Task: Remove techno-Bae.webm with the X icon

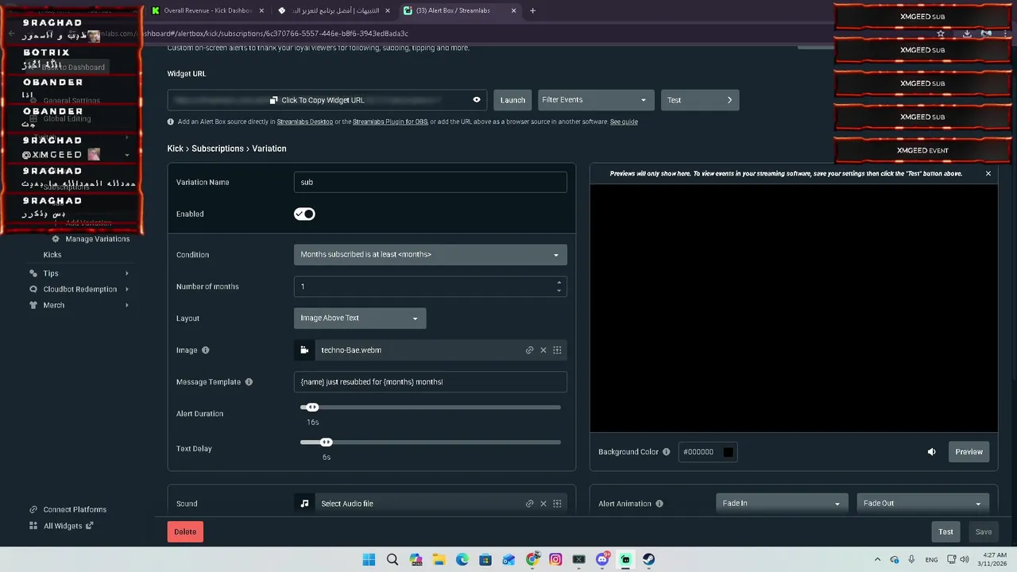Action: point(543,350)
